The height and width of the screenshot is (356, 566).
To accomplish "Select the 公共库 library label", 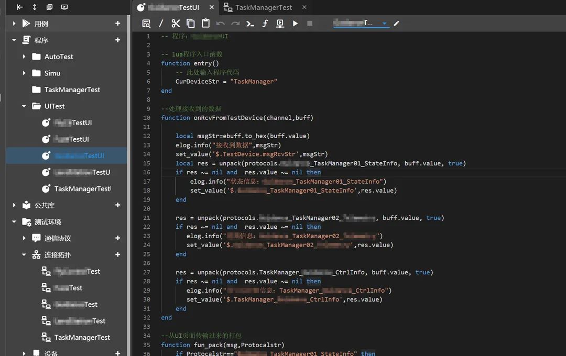I will pyautogui.click(x=45, y=205).
